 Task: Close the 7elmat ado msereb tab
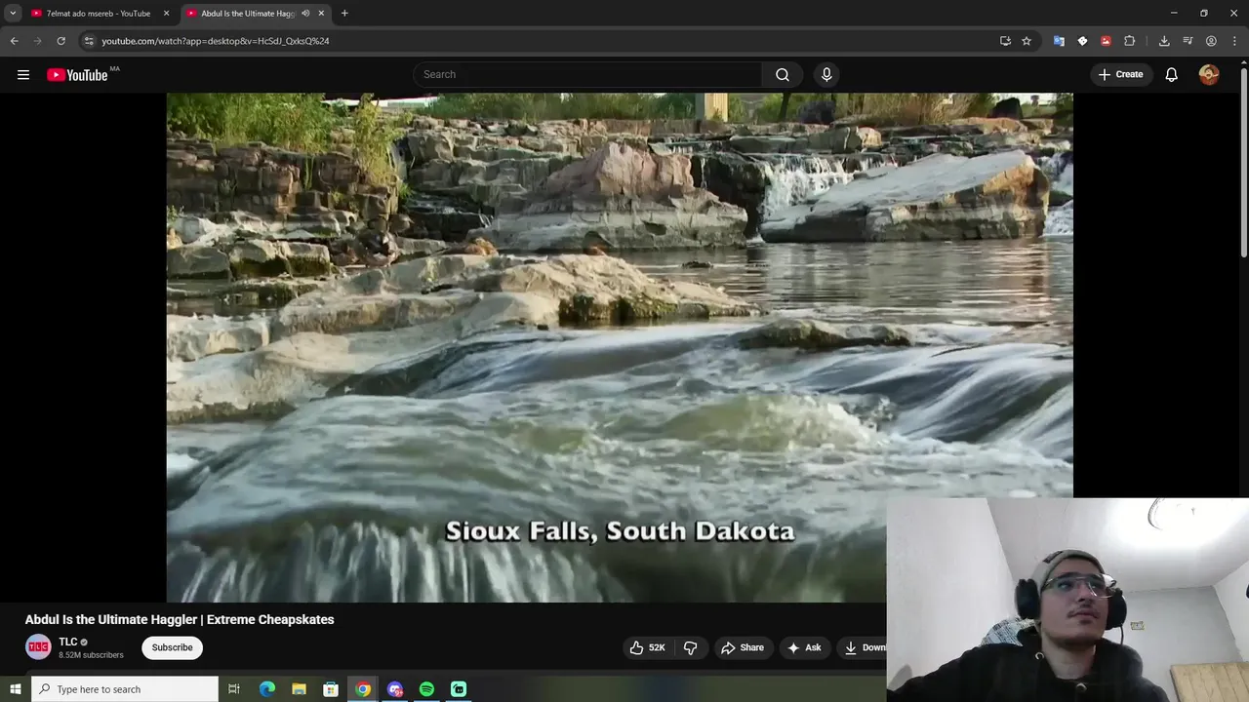click(166, 14)
